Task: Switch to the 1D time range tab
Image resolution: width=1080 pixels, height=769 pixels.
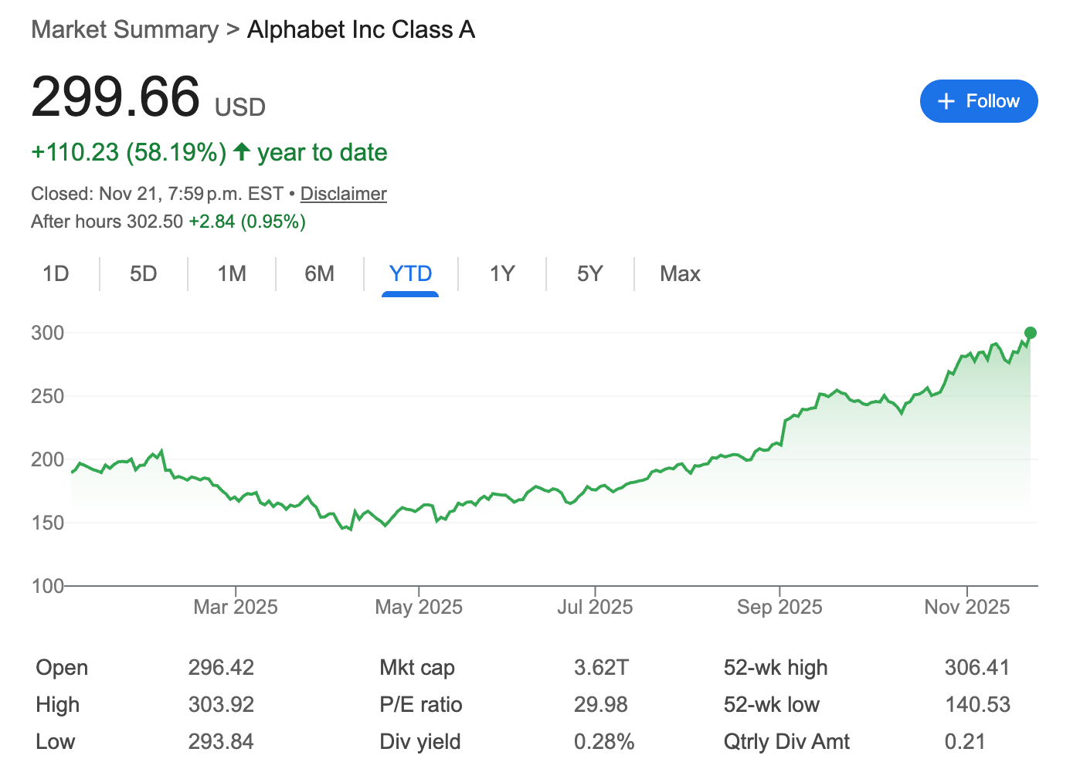Action: [x=56, y=274]
